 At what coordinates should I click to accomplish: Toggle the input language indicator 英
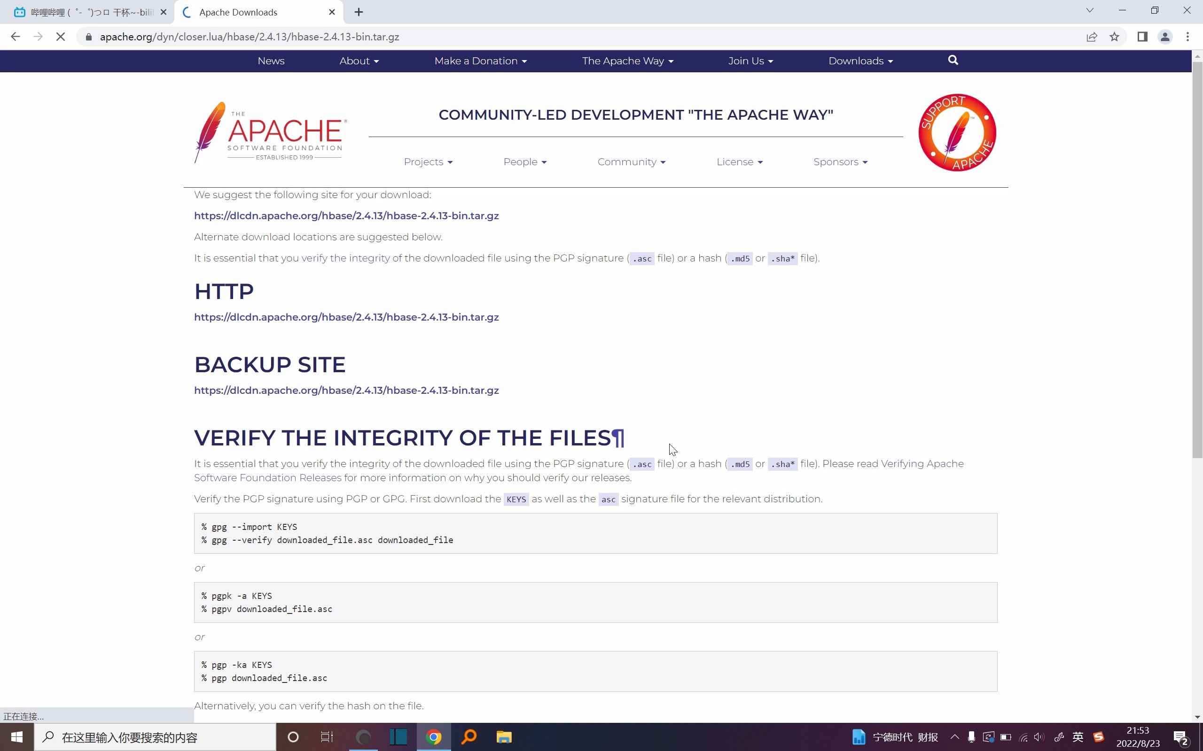tap(1078, 736)
